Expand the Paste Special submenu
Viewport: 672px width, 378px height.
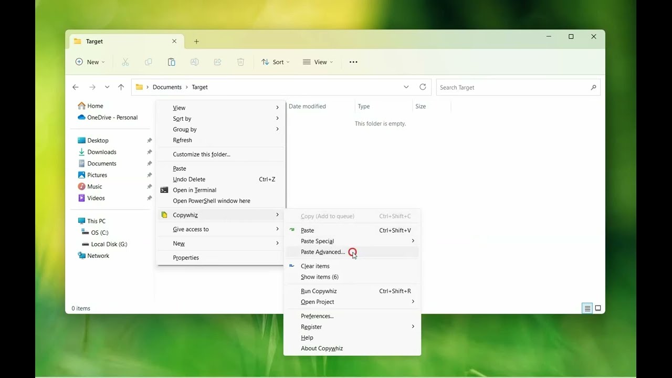[x=352, y=241]
